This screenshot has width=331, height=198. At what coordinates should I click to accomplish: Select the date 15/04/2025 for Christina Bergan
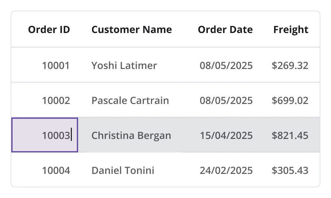click(227, 135)
